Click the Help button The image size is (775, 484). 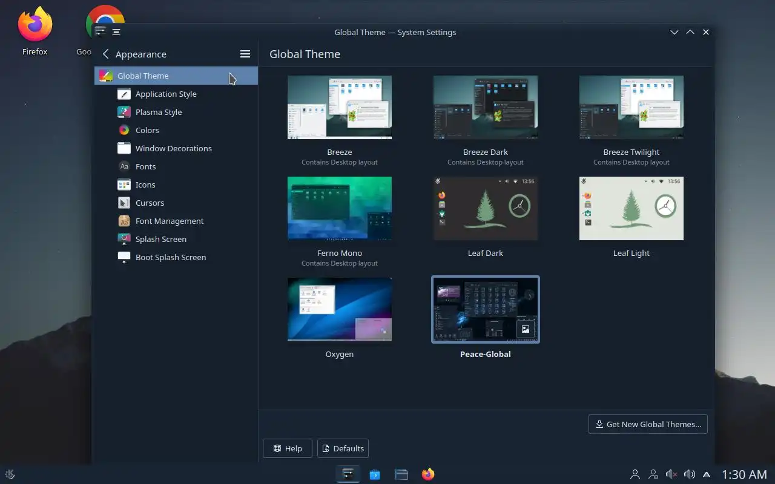coord(288,448)
